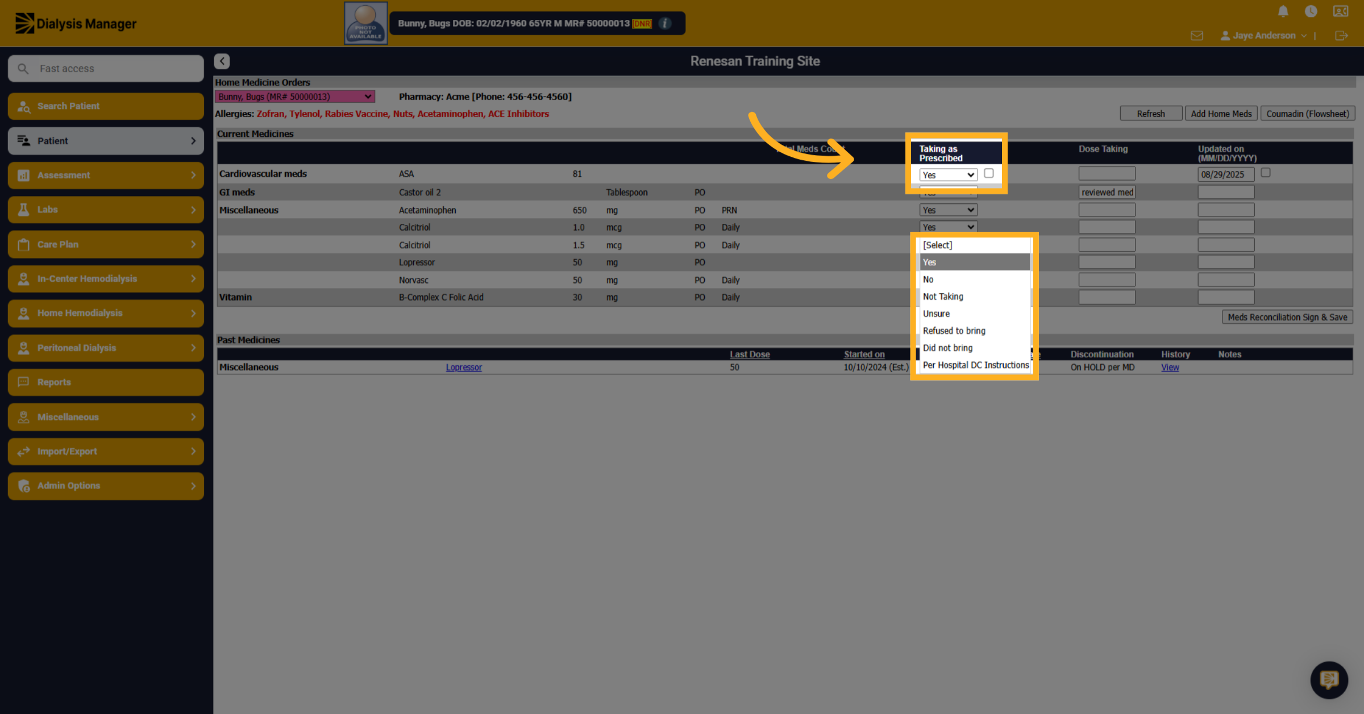The height and width of the screenshot is (714, 1364).
Task: Click the patient photo thumbnail
Action: point(366,23)
